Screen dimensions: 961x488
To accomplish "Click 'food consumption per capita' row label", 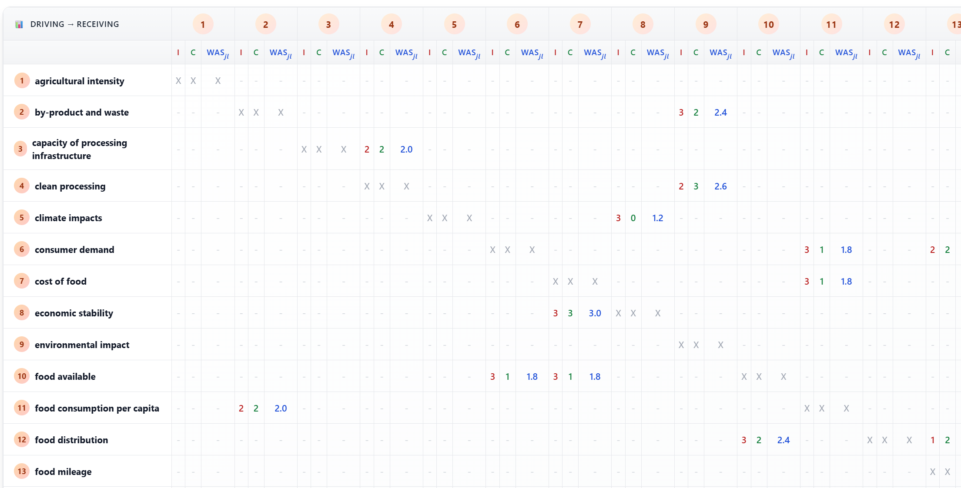I will (x=97, y=408).
